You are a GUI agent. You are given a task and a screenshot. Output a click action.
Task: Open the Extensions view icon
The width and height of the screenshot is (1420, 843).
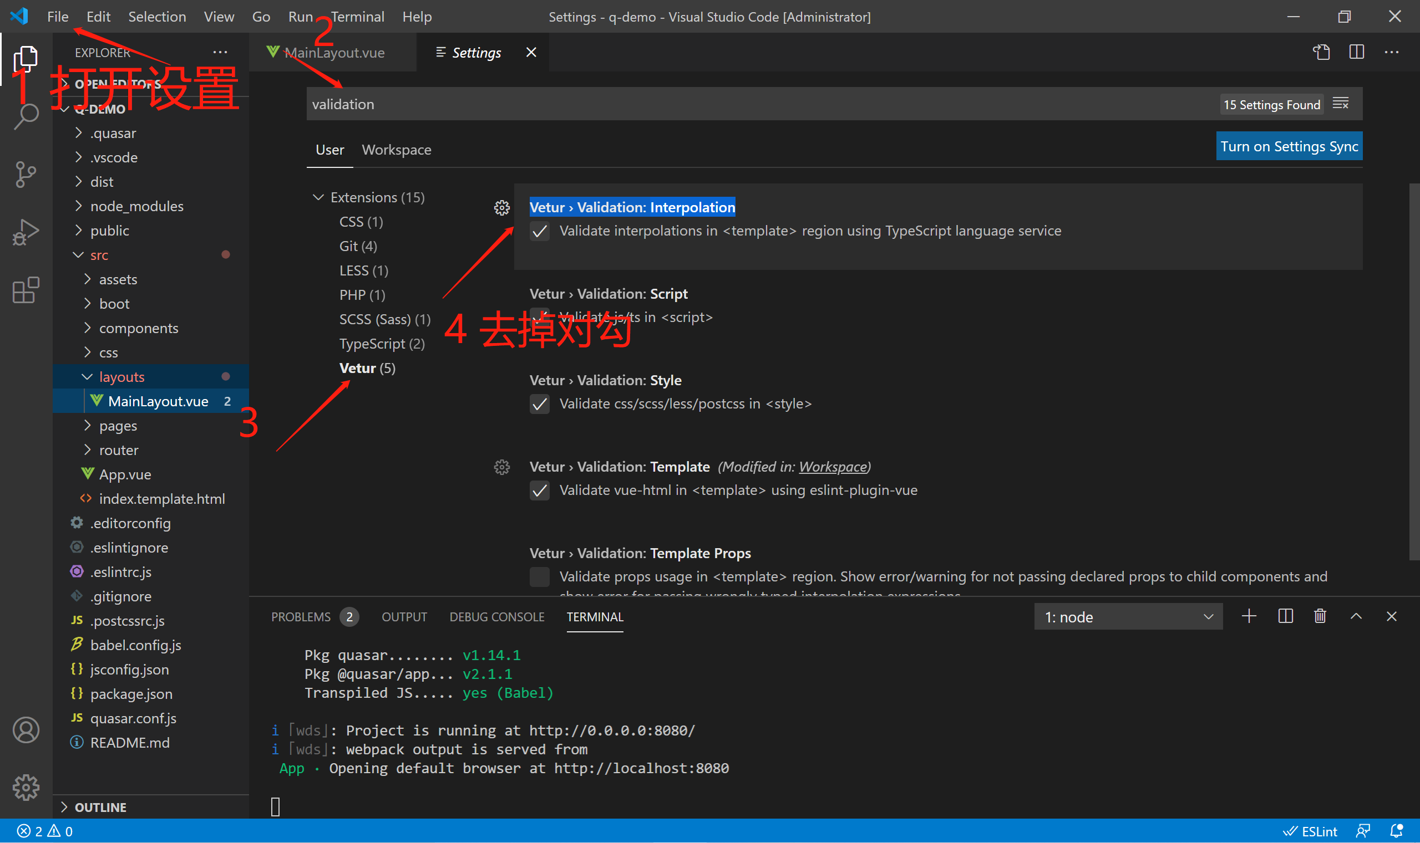tap(26, 290)
